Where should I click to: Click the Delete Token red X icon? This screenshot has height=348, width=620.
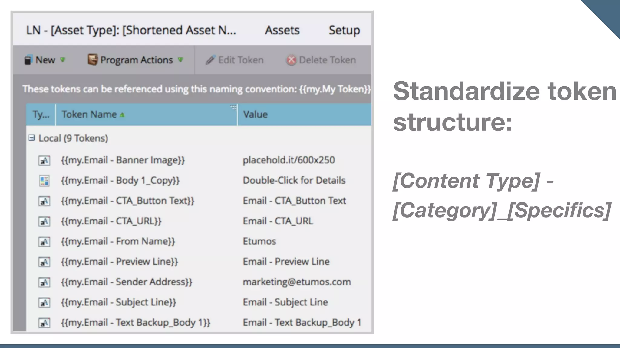291,60
